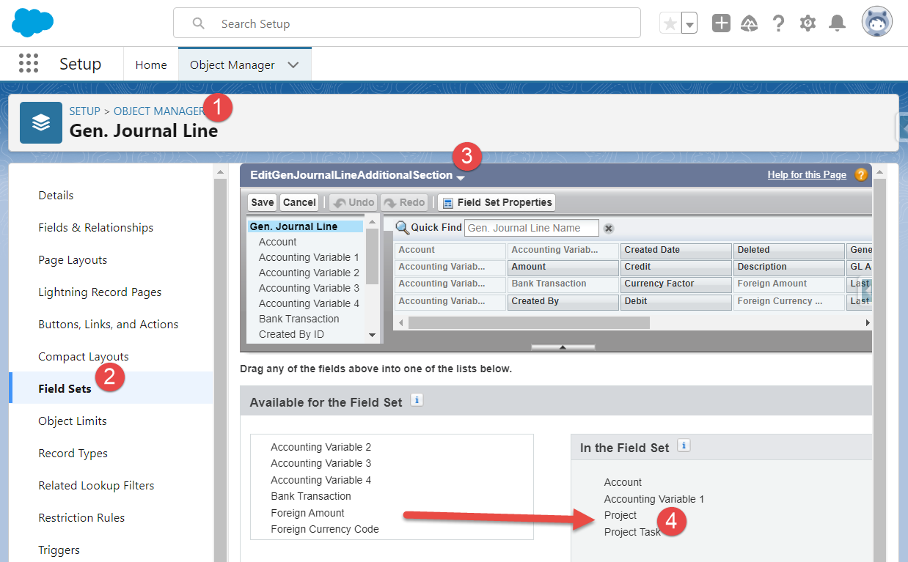Open Record Types in the sidebar
908x562 pixels.
[73, 453]
